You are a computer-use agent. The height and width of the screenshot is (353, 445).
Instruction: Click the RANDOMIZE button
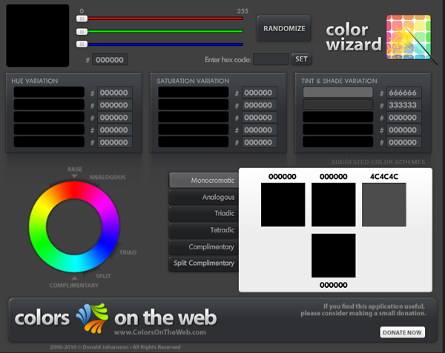tap(284, 28)
